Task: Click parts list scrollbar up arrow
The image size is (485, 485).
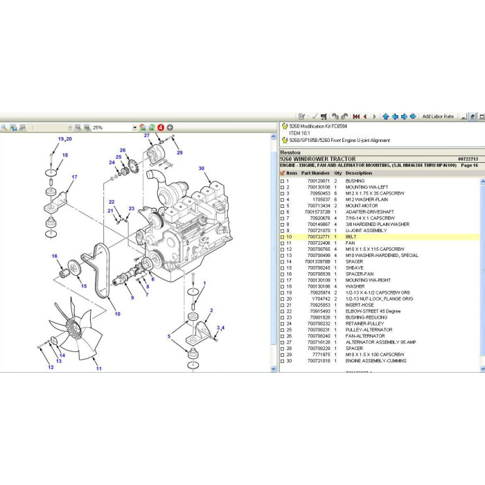Action: tap(482, 182)
